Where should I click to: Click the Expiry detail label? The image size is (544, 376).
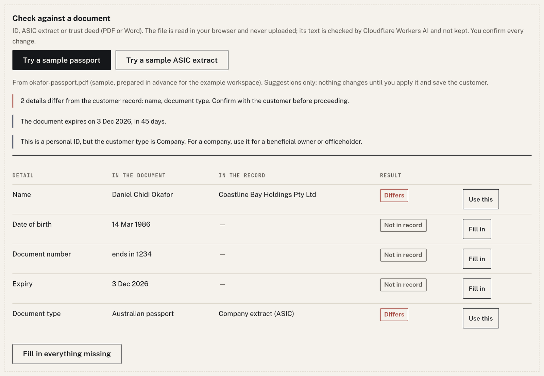[x=22, y=284]
